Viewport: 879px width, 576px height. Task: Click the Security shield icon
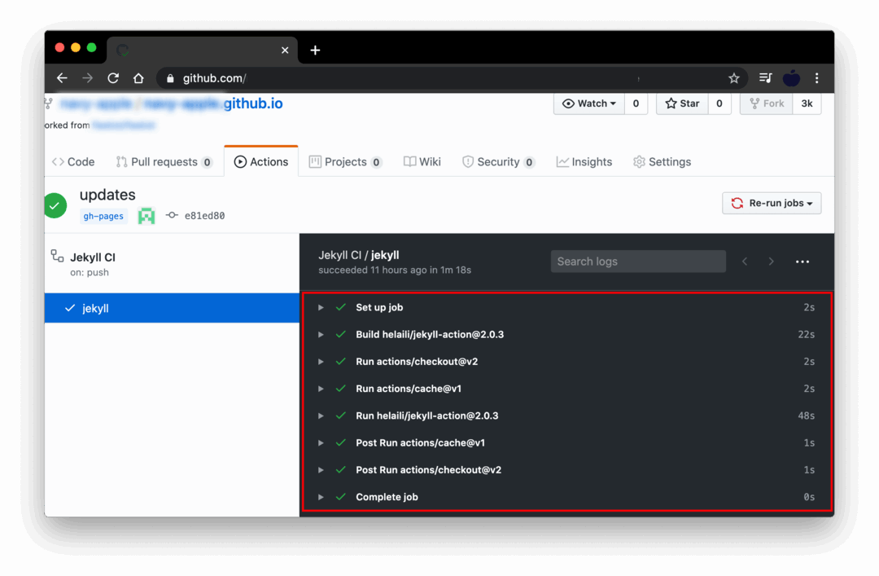point(469,161)
